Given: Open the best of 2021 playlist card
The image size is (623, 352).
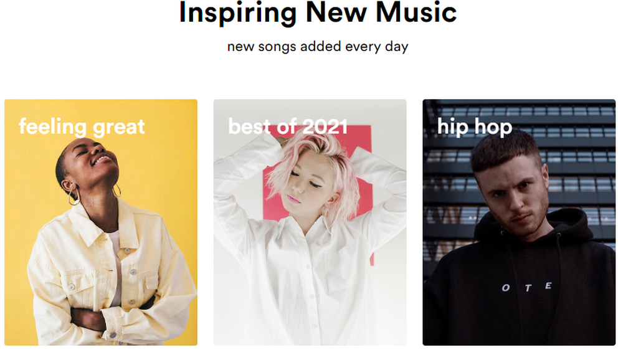Looking at the screenshot, I should tap(310, 222).
